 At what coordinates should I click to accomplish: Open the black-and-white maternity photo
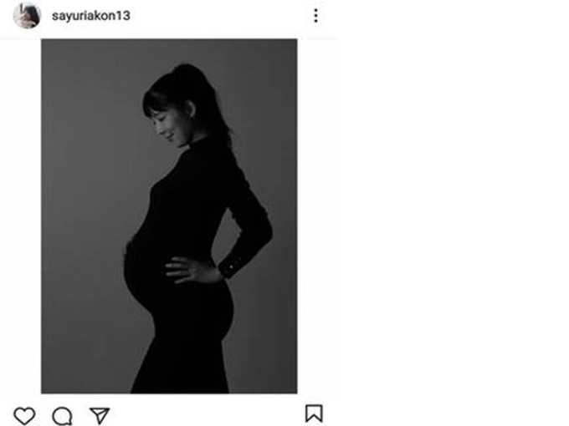[x=169, y=216]
